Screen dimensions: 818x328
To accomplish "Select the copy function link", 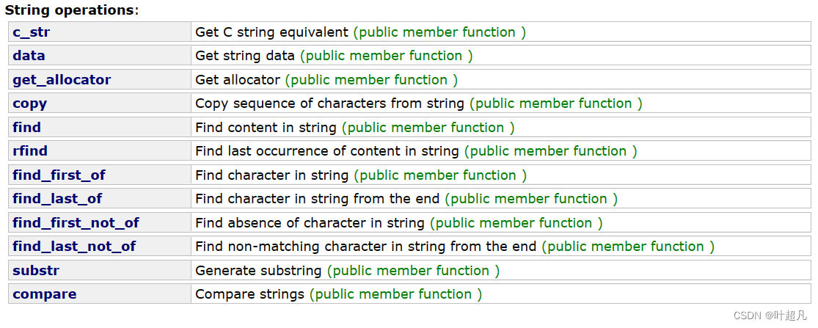I will point(29,103).
